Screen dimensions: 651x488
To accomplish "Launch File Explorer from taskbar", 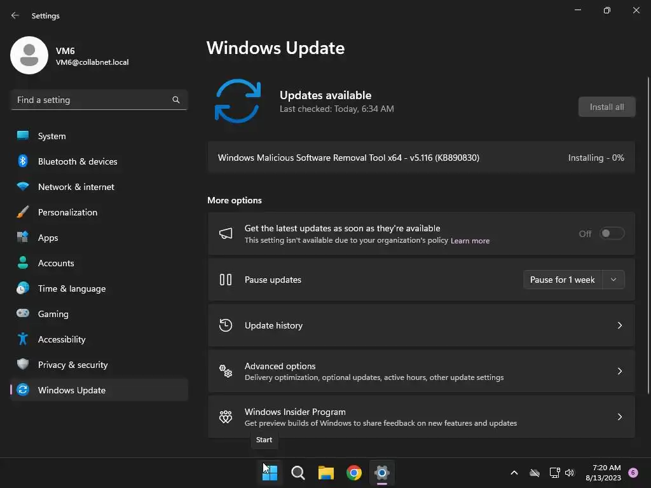I will [326, 473].
